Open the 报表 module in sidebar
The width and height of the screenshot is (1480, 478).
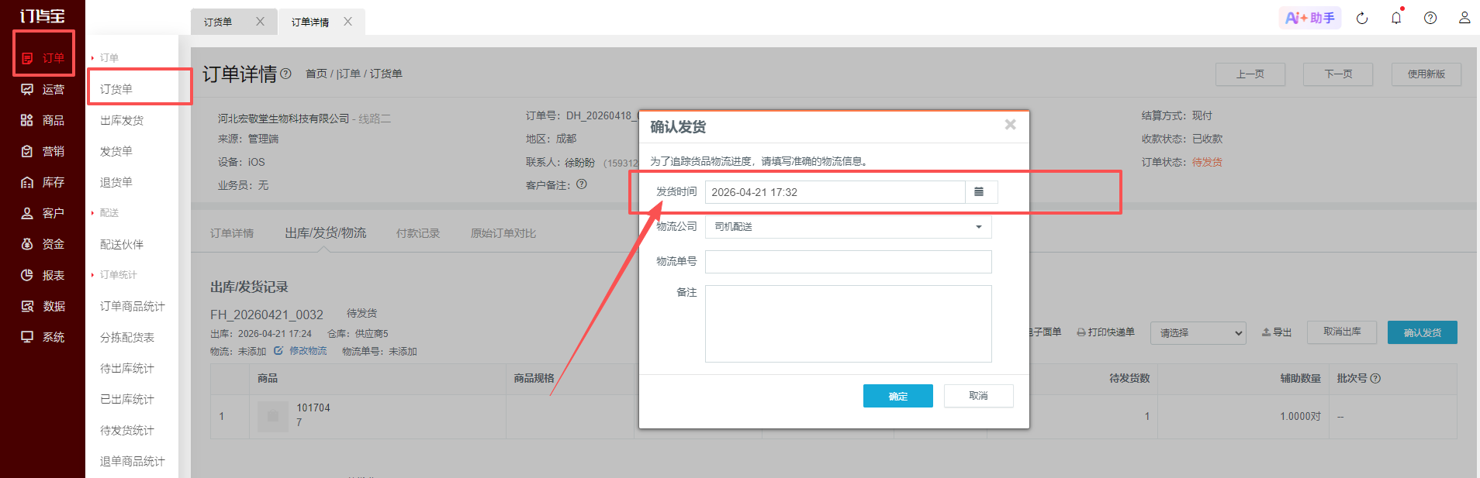tap(43, 275)
